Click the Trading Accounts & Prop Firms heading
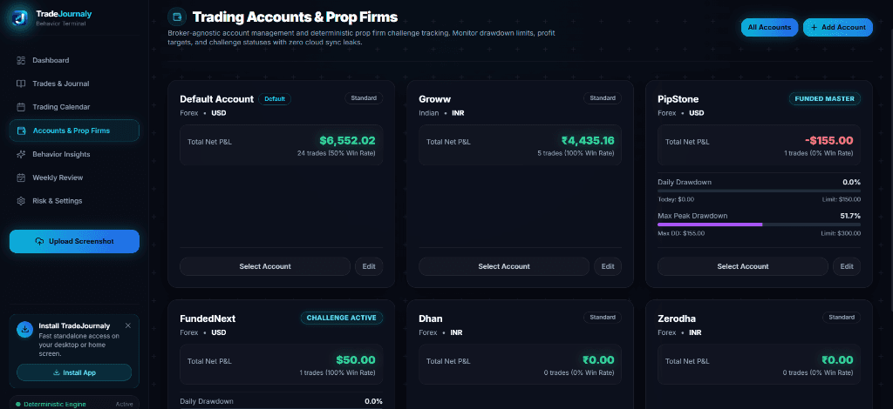Screen dimensions: 893x409 coord(295,17)
